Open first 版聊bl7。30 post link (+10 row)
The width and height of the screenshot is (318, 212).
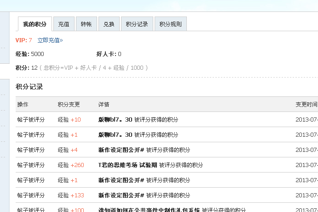click(x=116, y=120)
